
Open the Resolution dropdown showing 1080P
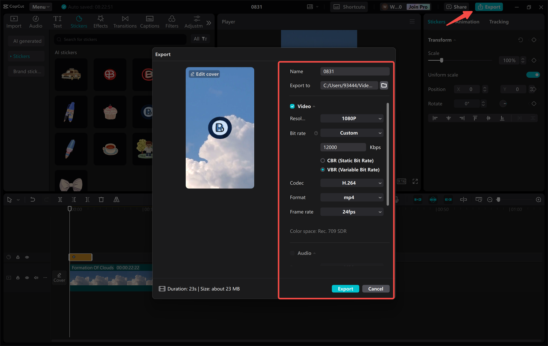pos(351,118)
